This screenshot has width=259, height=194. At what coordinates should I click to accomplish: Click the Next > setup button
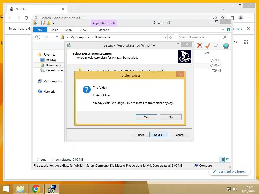159,135
